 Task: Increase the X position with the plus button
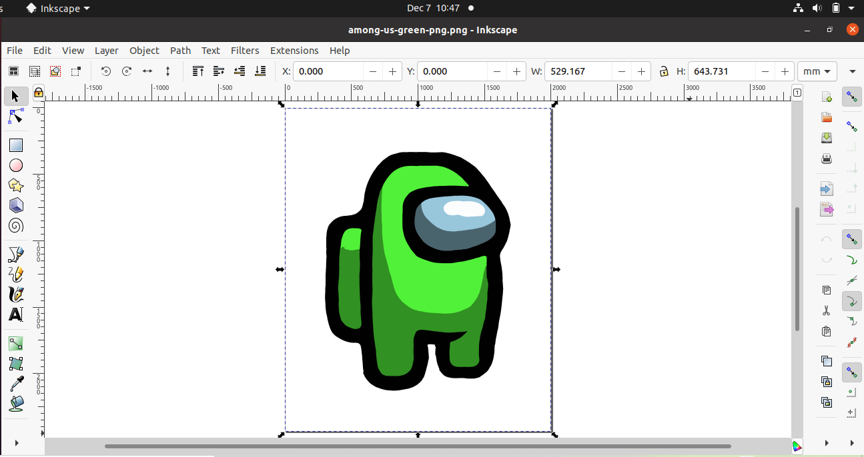click(x=392, y=71)
